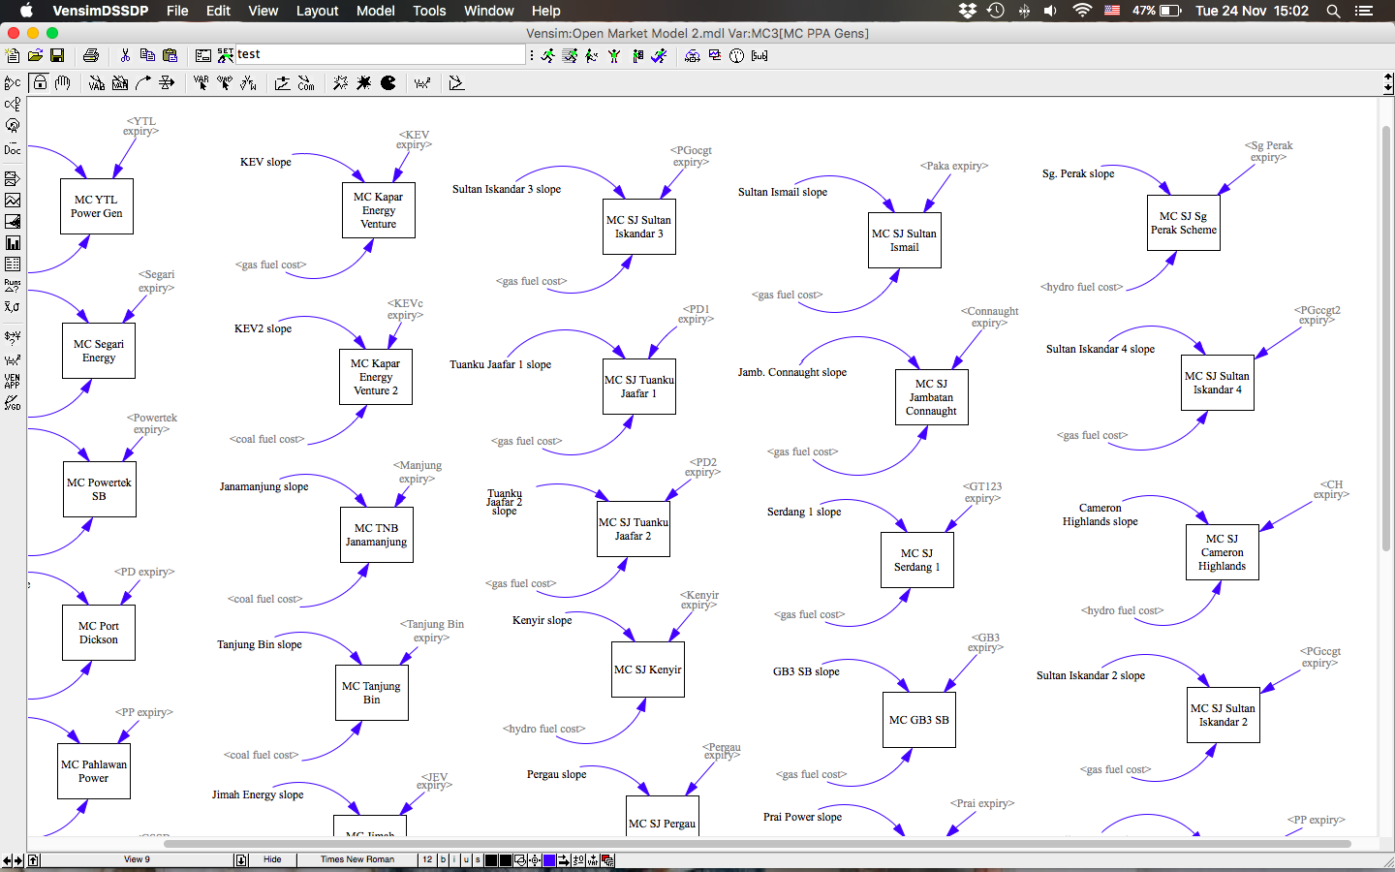The height and width of the screenshot is (872, 1395).
Task: Click the Runs Compare sidebar icon
Action: [x=13, y=286]
